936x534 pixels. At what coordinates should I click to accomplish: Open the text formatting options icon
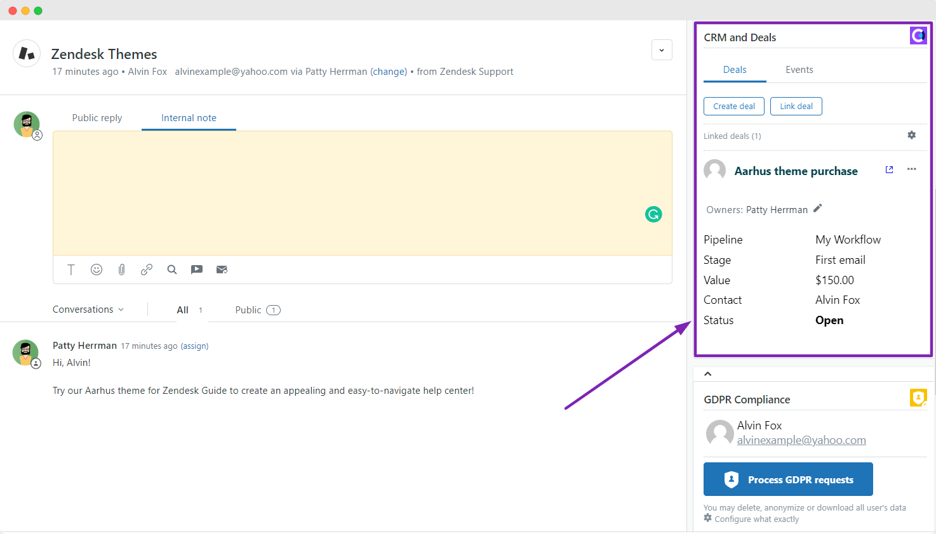[x=71, y=270]
